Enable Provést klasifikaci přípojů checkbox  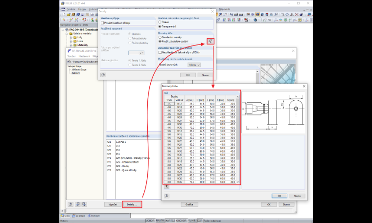coord(102,23)
